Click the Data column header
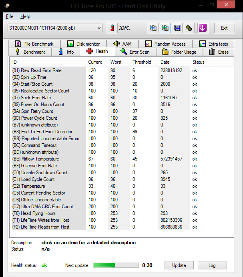243x277 pixels. click(174, 62)
